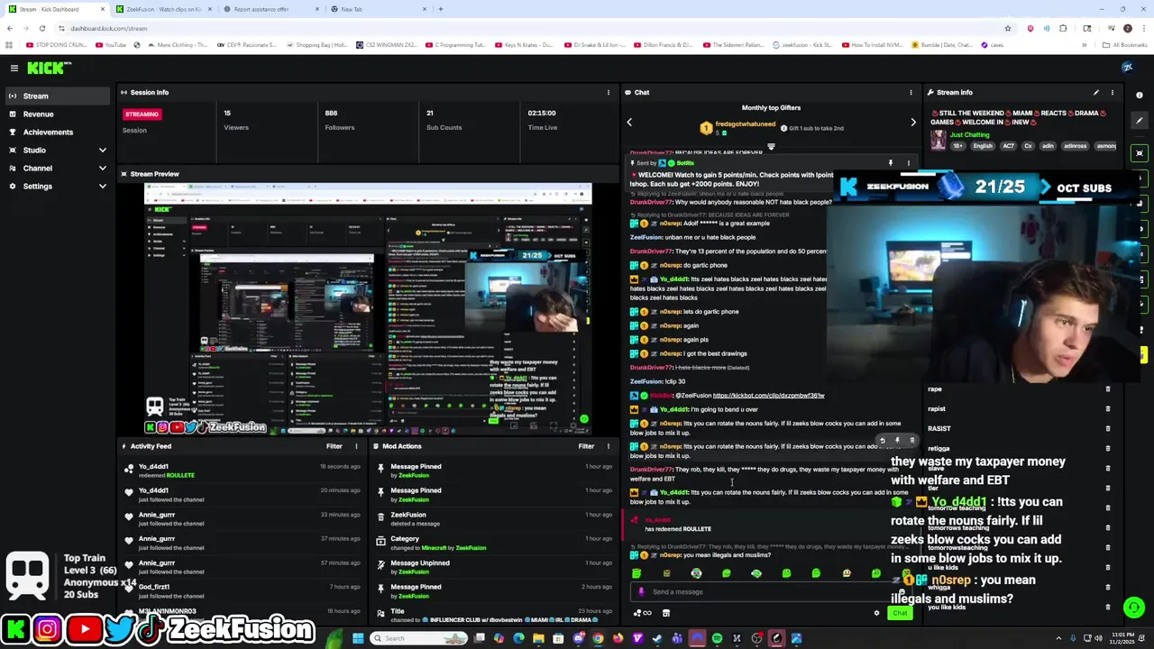Click the infinity points icon below chat
The image size is (1154, 649).
click(642, 613)
